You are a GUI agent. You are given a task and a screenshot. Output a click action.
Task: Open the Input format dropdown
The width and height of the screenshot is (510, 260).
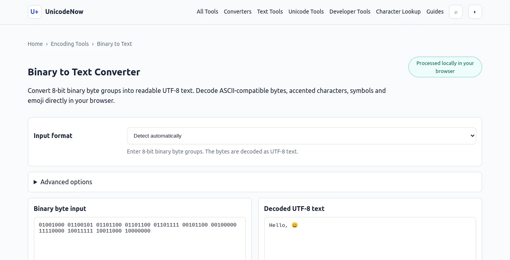point(302,136)
